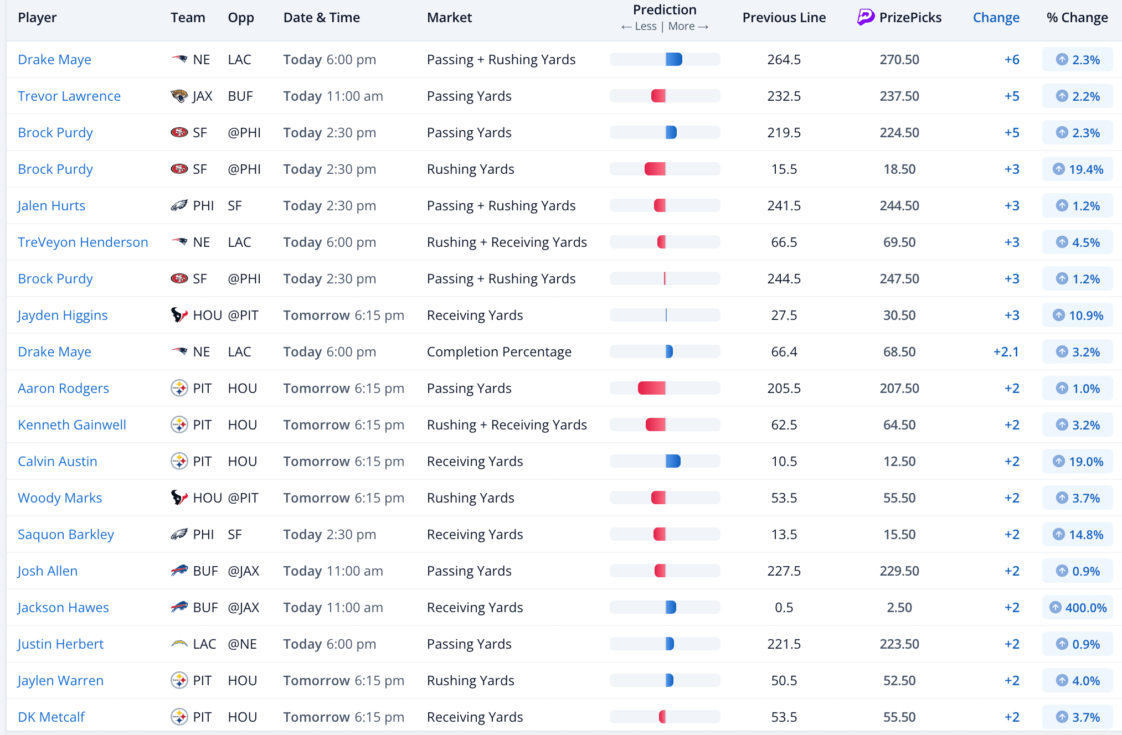Click the Jaguars logo beside JAX
Image resolution: width=1122 pixels, height=735 pixels.
[x=179, y=96]
